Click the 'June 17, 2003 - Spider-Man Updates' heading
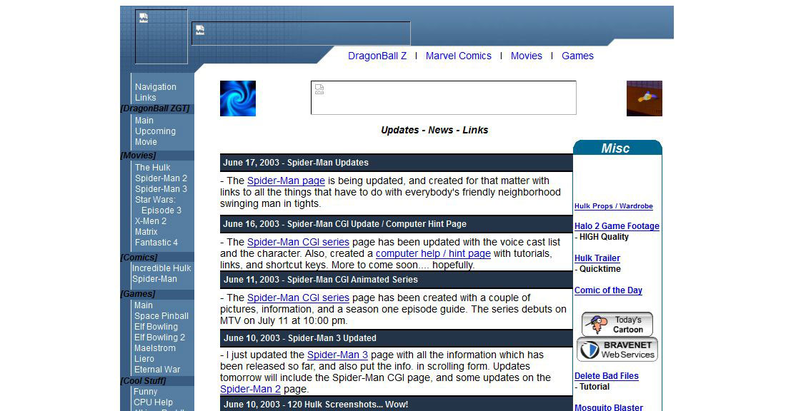Image resolution: width=786 pixels, height=411 pixels. pyautogui.click(x=296, y=163)
